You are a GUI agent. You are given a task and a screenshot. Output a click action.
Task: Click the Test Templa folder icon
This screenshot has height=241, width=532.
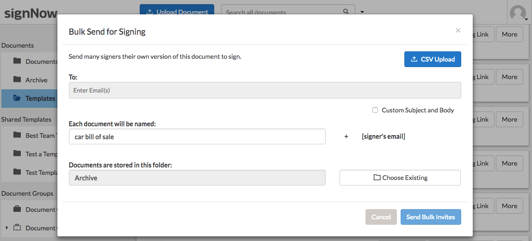[17, 172]
